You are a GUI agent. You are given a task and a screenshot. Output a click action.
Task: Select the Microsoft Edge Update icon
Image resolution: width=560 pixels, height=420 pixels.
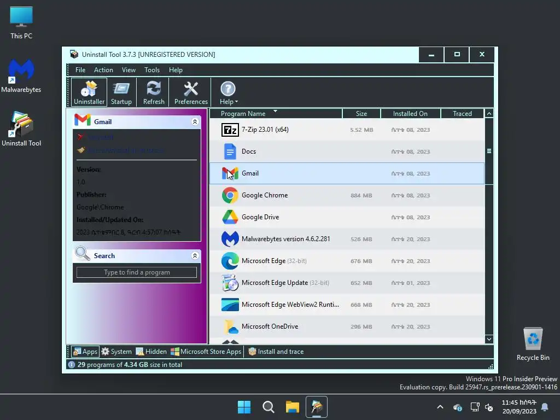[x=230, y=283]
